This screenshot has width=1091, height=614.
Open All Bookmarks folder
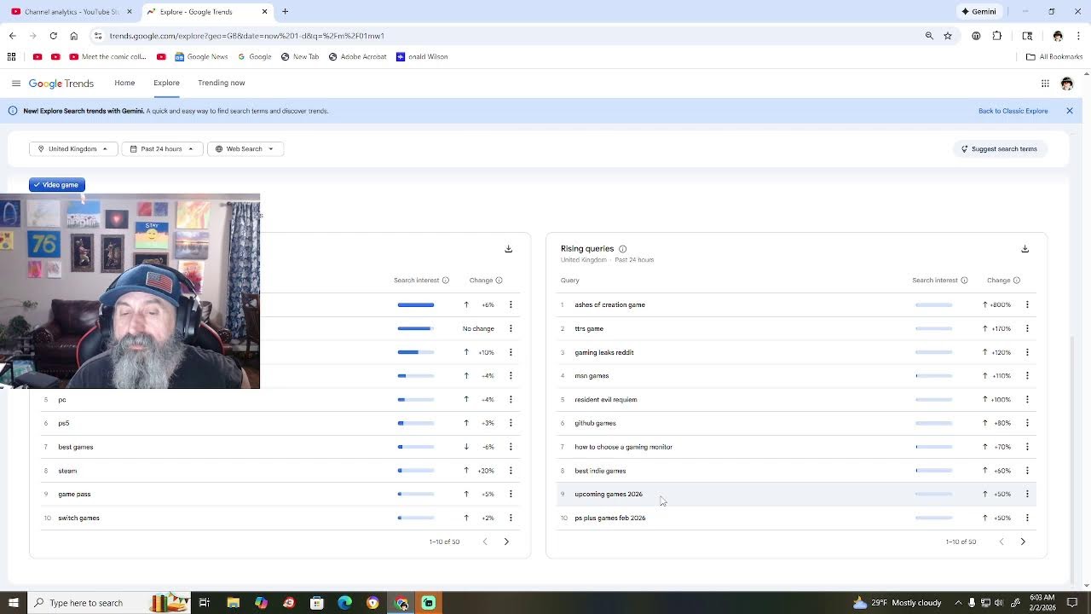1054,57
